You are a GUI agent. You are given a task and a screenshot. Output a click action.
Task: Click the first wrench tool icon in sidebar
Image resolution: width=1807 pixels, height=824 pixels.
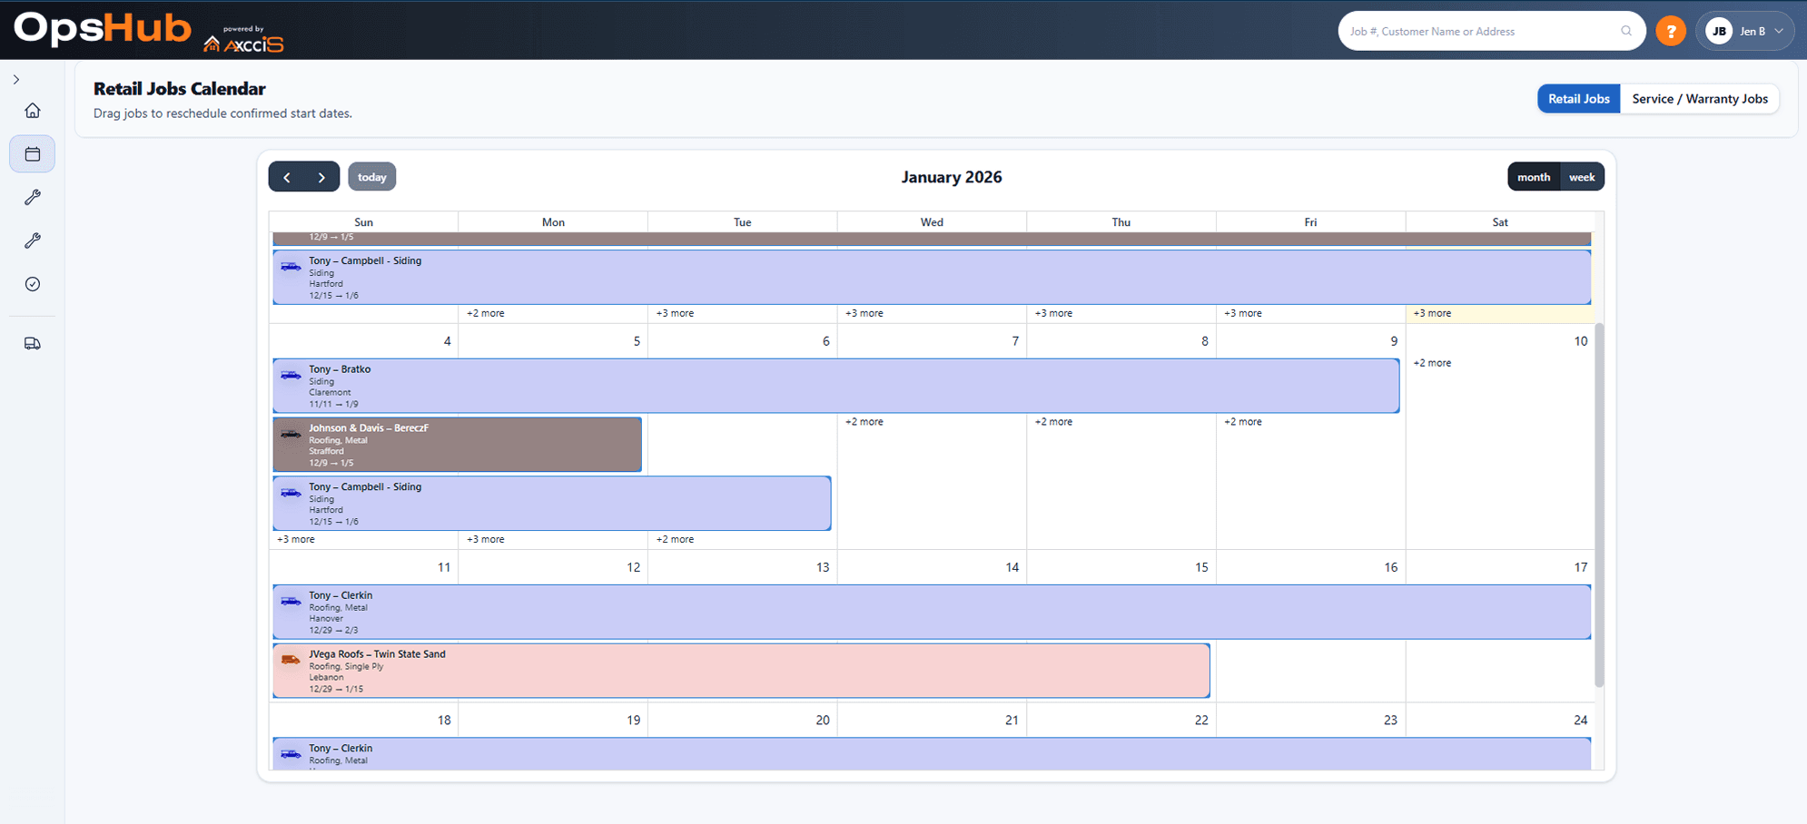(x=33, y=197)
